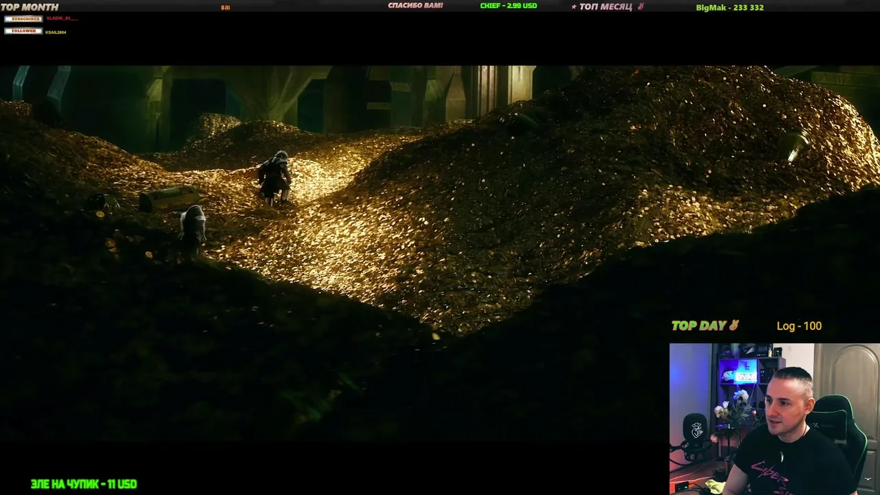Click the ТОП МЕСЯЦ label

608,7
